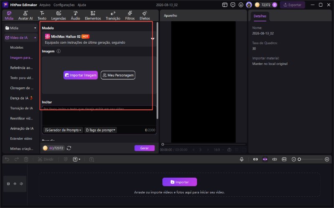Delete selected clip with trash icon
Image resolution: width=334 pixels, height=208 pixels.
point(26,159)
